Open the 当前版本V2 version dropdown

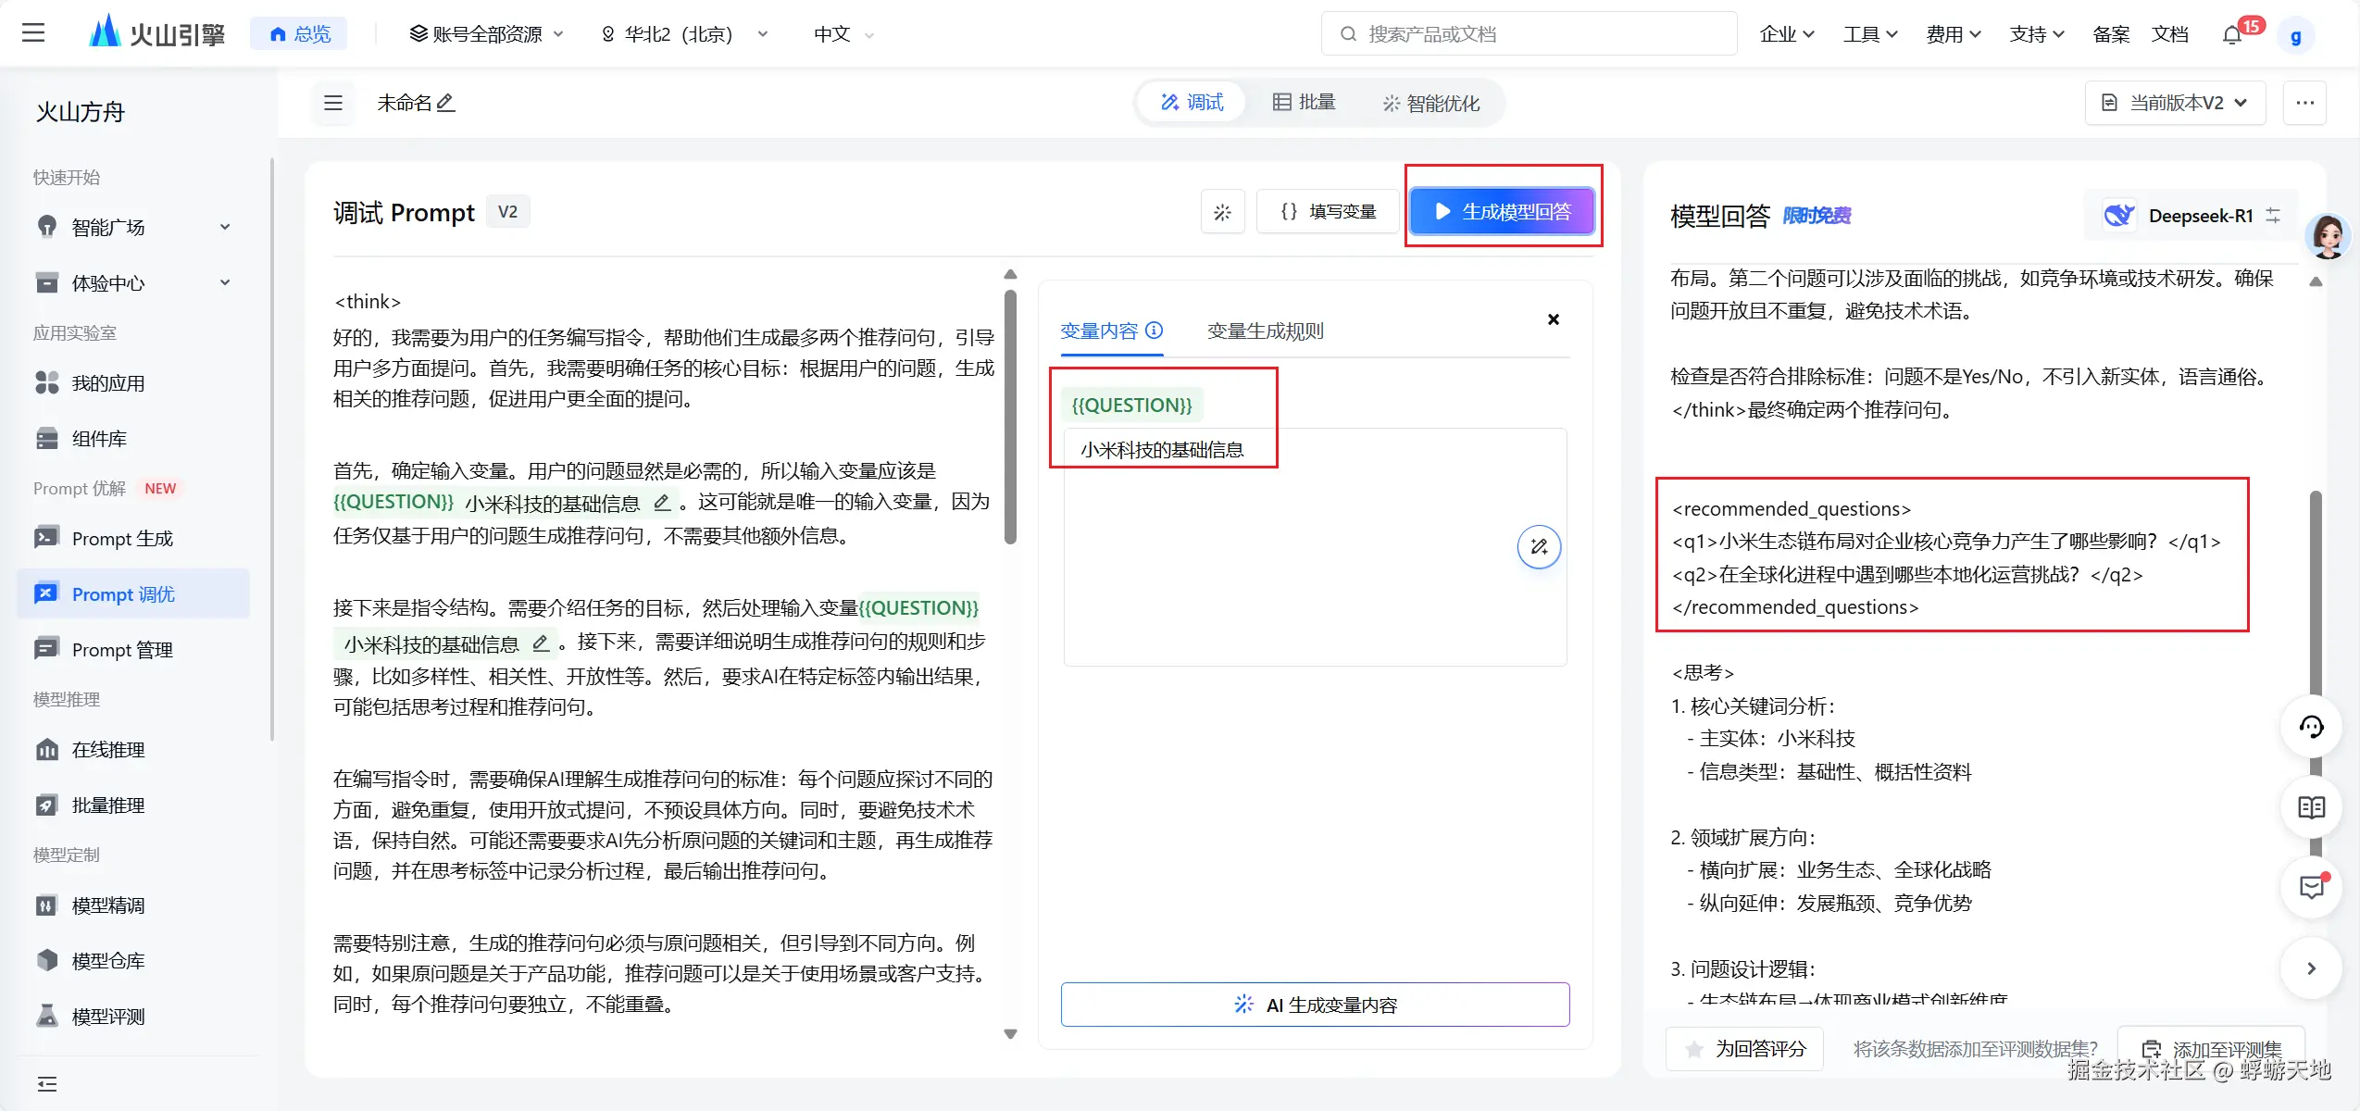coord(2174,103)
